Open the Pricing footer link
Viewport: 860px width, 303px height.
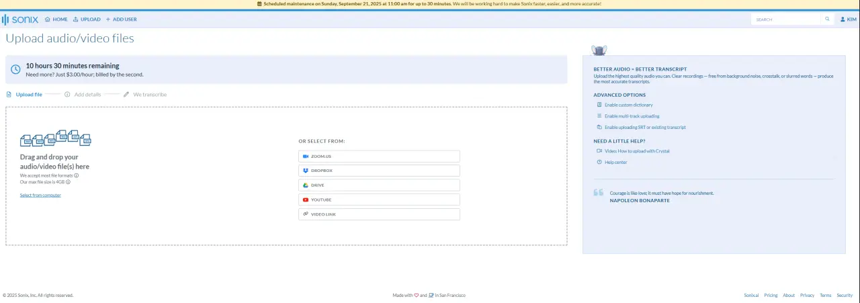point(771,296)
